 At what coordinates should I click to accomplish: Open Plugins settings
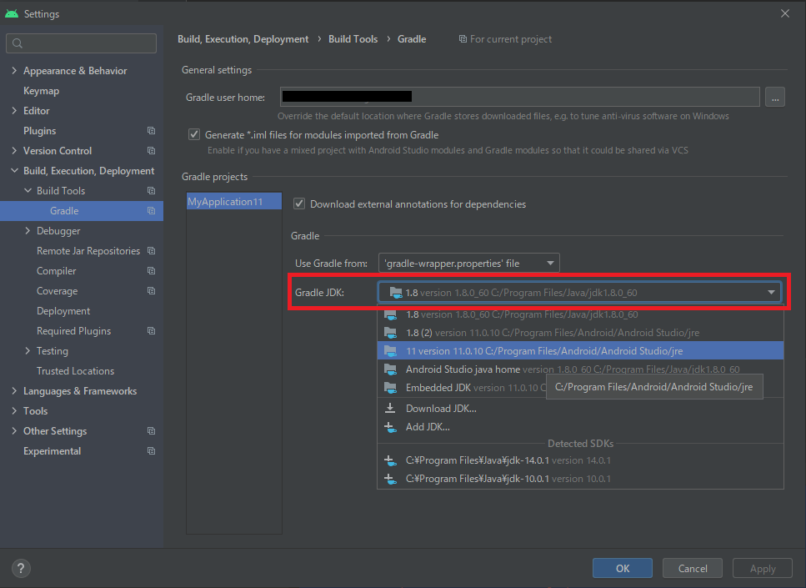(x=39, y=131)
